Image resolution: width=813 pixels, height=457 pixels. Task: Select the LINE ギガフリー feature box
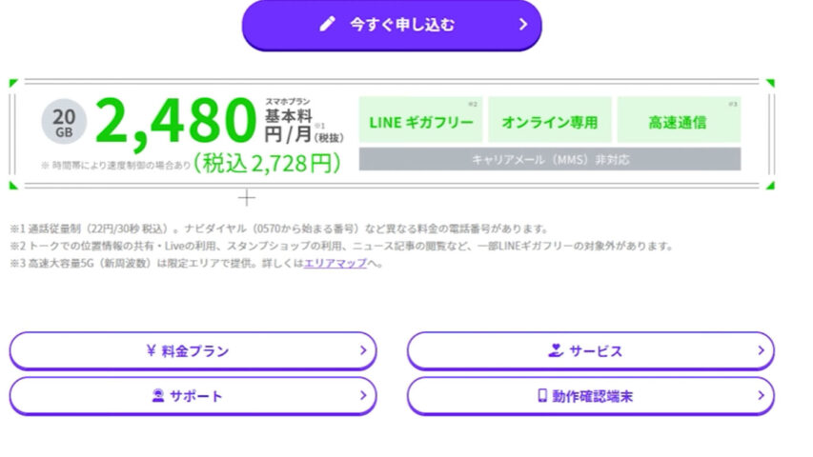[419, 121]
